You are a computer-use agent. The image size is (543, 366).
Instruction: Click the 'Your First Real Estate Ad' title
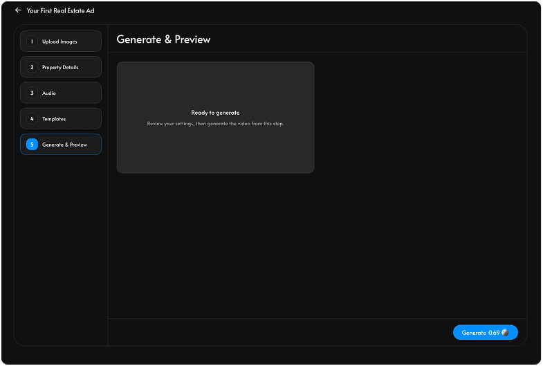[x=61, y=11]
